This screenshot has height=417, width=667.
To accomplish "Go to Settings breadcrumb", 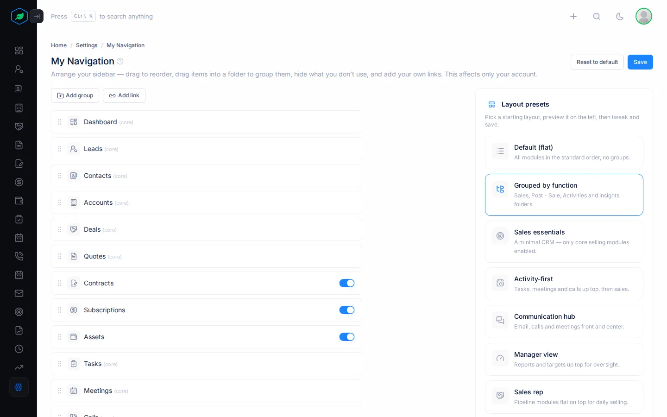I will [x=87, y=45].
